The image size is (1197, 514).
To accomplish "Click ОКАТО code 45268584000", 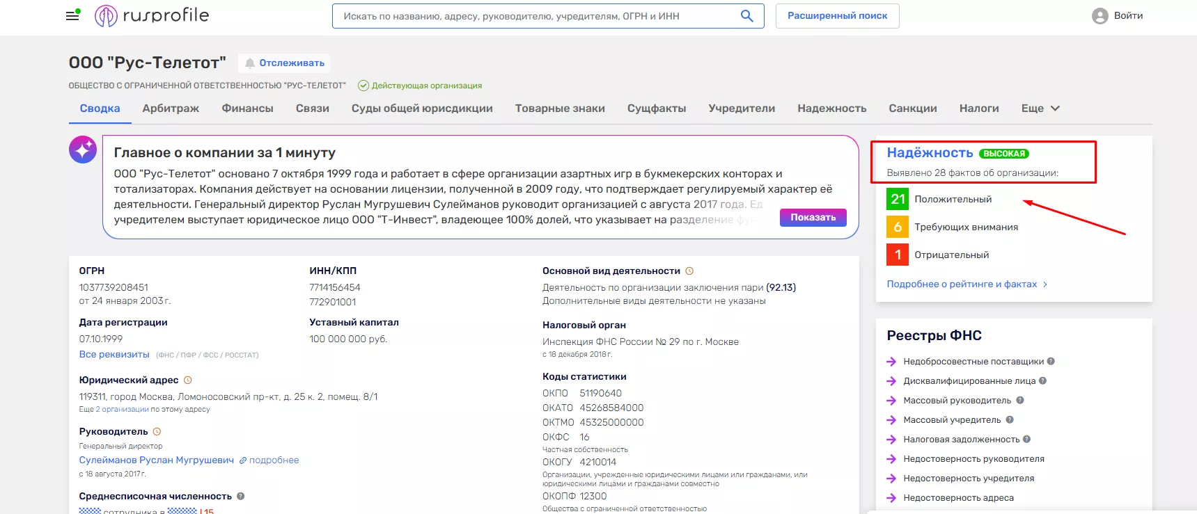I will 611,408.
